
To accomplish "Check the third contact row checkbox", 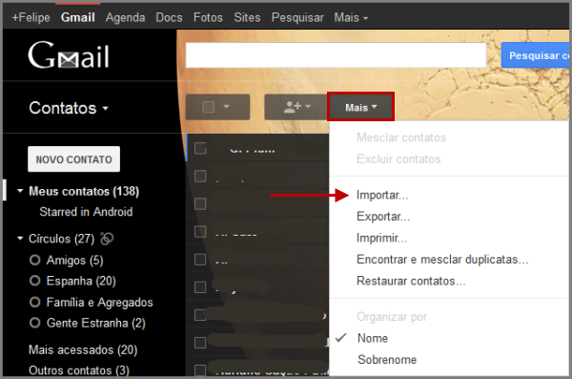I will click(200, 203).
